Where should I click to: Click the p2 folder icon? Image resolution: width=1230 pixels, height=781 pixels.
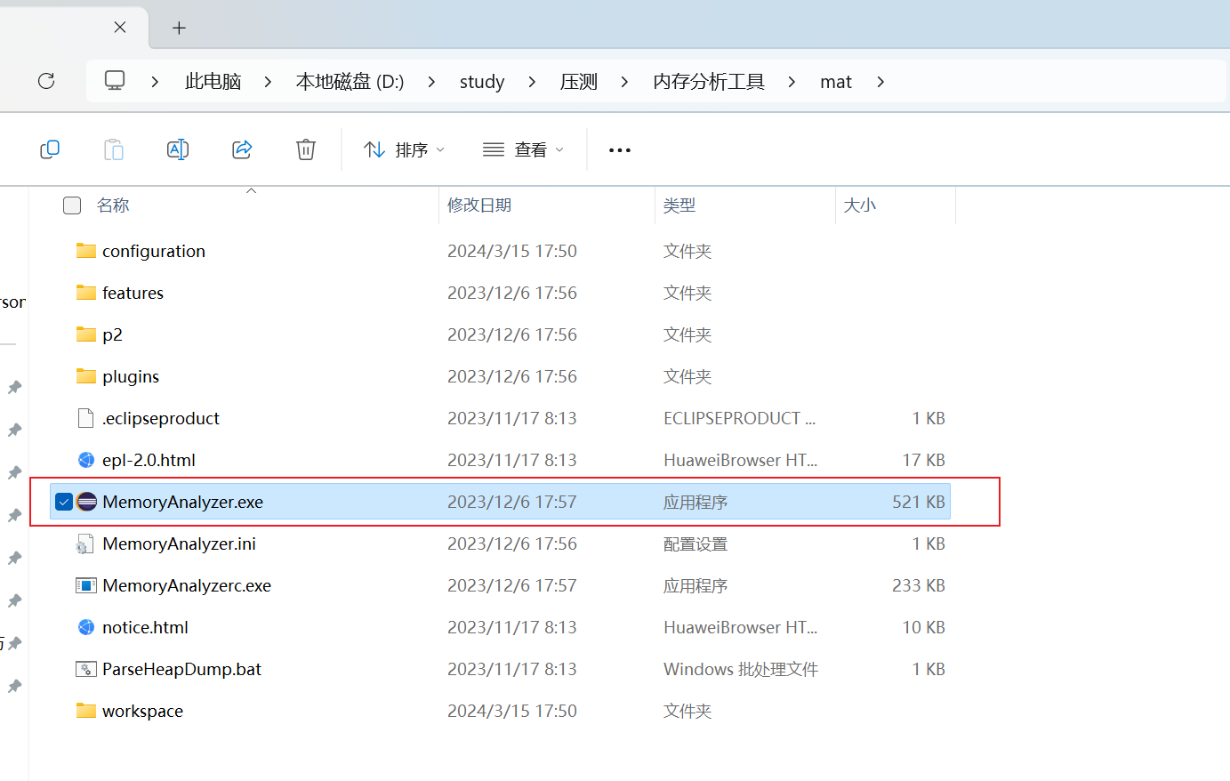pos(86,334)
